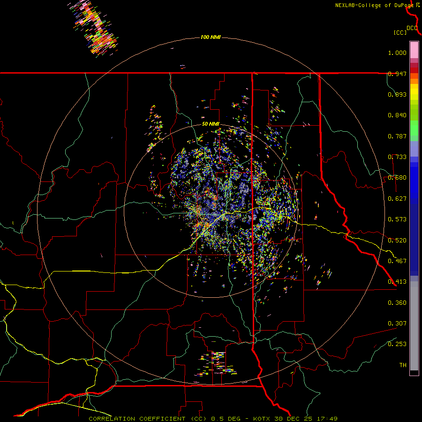Screen dimensions: 422x422
Task: Select the bright green color bar segment
Action: (x=414, y=128)
